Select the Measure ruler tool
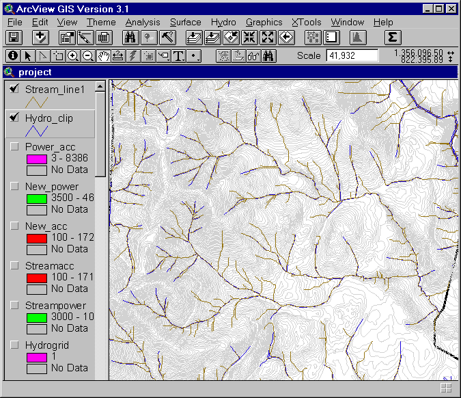461x398 pixels. pos(118,55)
